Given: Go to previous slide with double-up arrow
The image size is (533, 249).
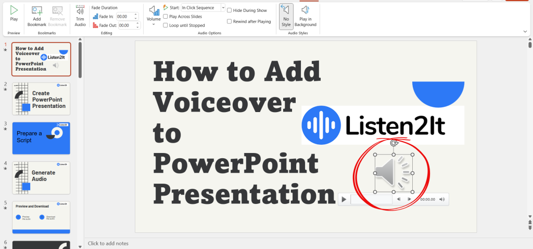Looking at the screenshot, I should point(530,222).
